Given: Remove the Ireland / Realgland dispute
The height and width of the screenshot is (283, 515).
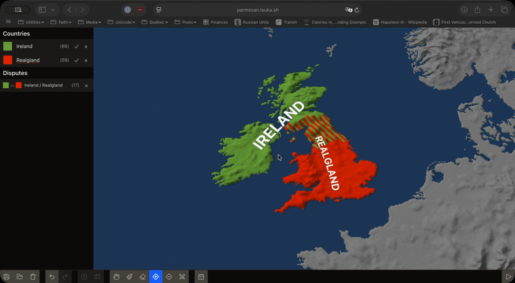Looking at the screenshot, I should click(x=86, y=86).
